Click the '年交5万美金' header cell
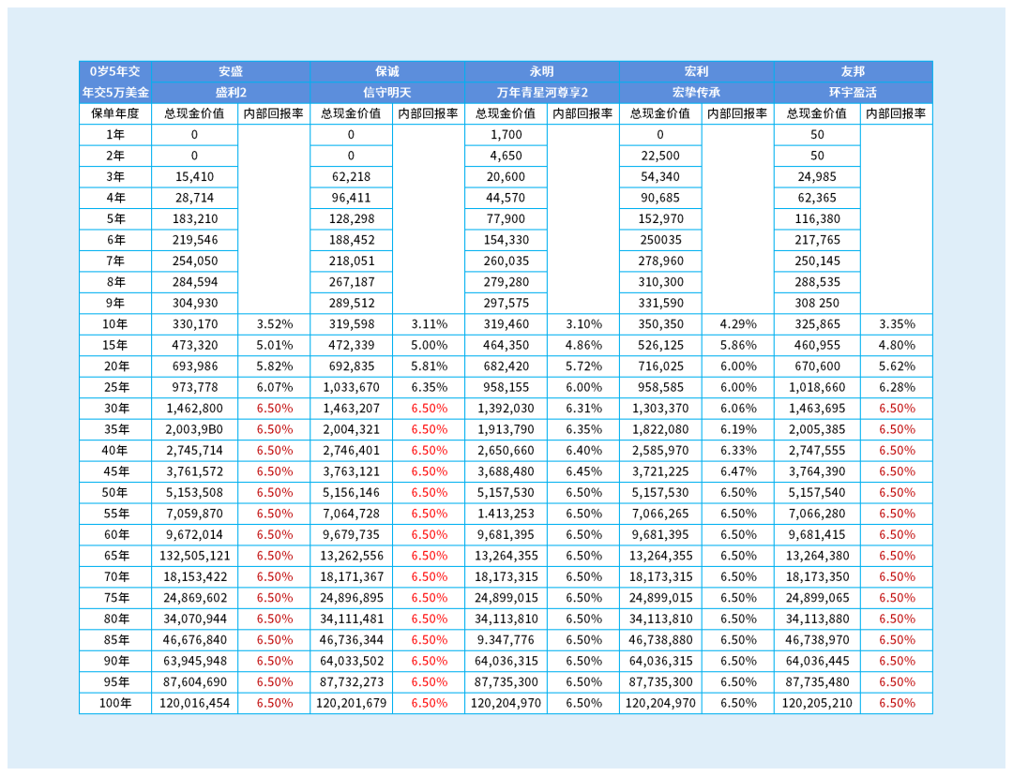 coord(115,93)
